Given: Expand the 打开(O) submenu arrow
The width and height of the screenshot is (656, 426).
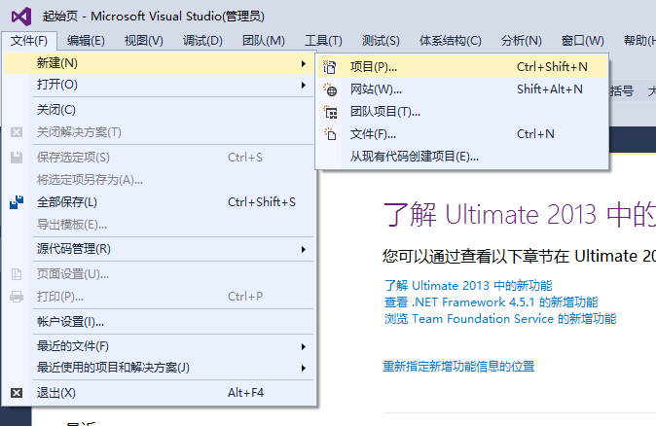Looking at the screenshot, I should click(x=304, y=86).
